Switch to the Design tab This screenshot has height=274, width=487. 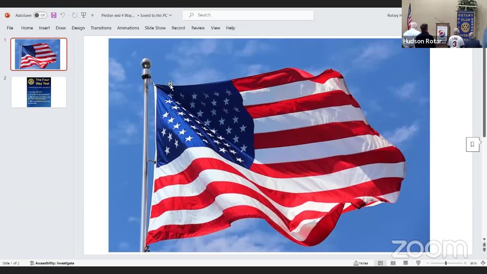78,28
